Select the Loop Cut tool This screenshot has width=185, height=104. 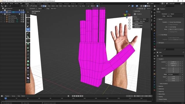coord(28,55)
